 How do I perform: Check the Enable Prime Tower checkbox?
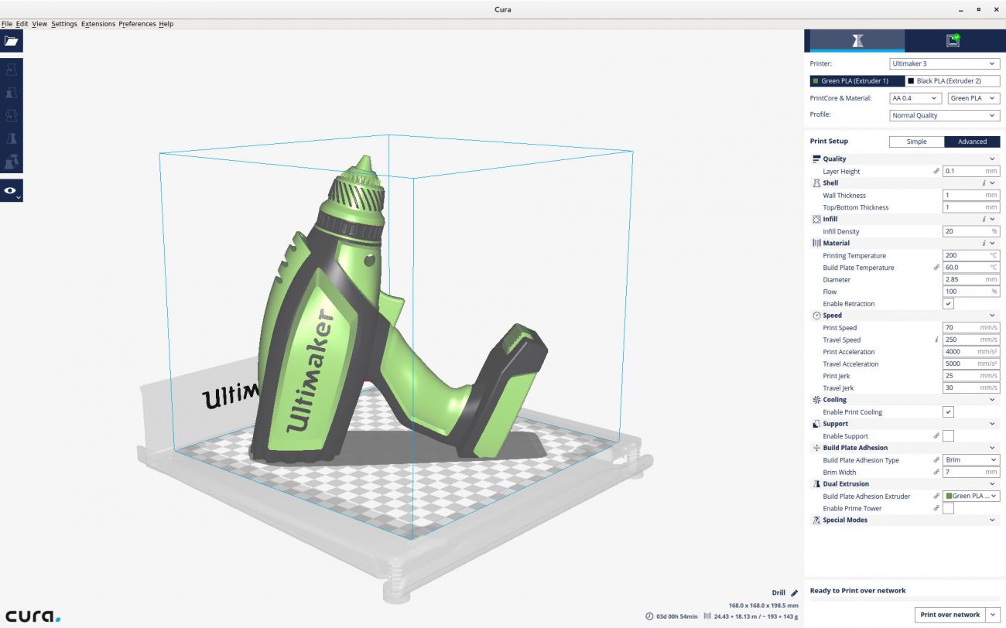tap(948, 508)
